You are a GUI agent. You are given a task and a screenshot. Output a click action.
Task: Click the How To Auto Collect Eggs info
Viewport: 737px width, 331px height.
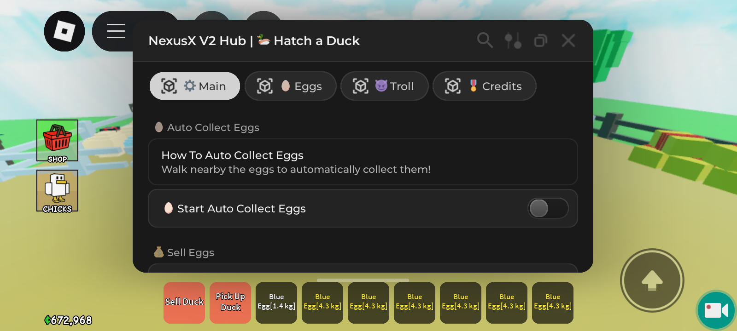[x=363, y=162]
